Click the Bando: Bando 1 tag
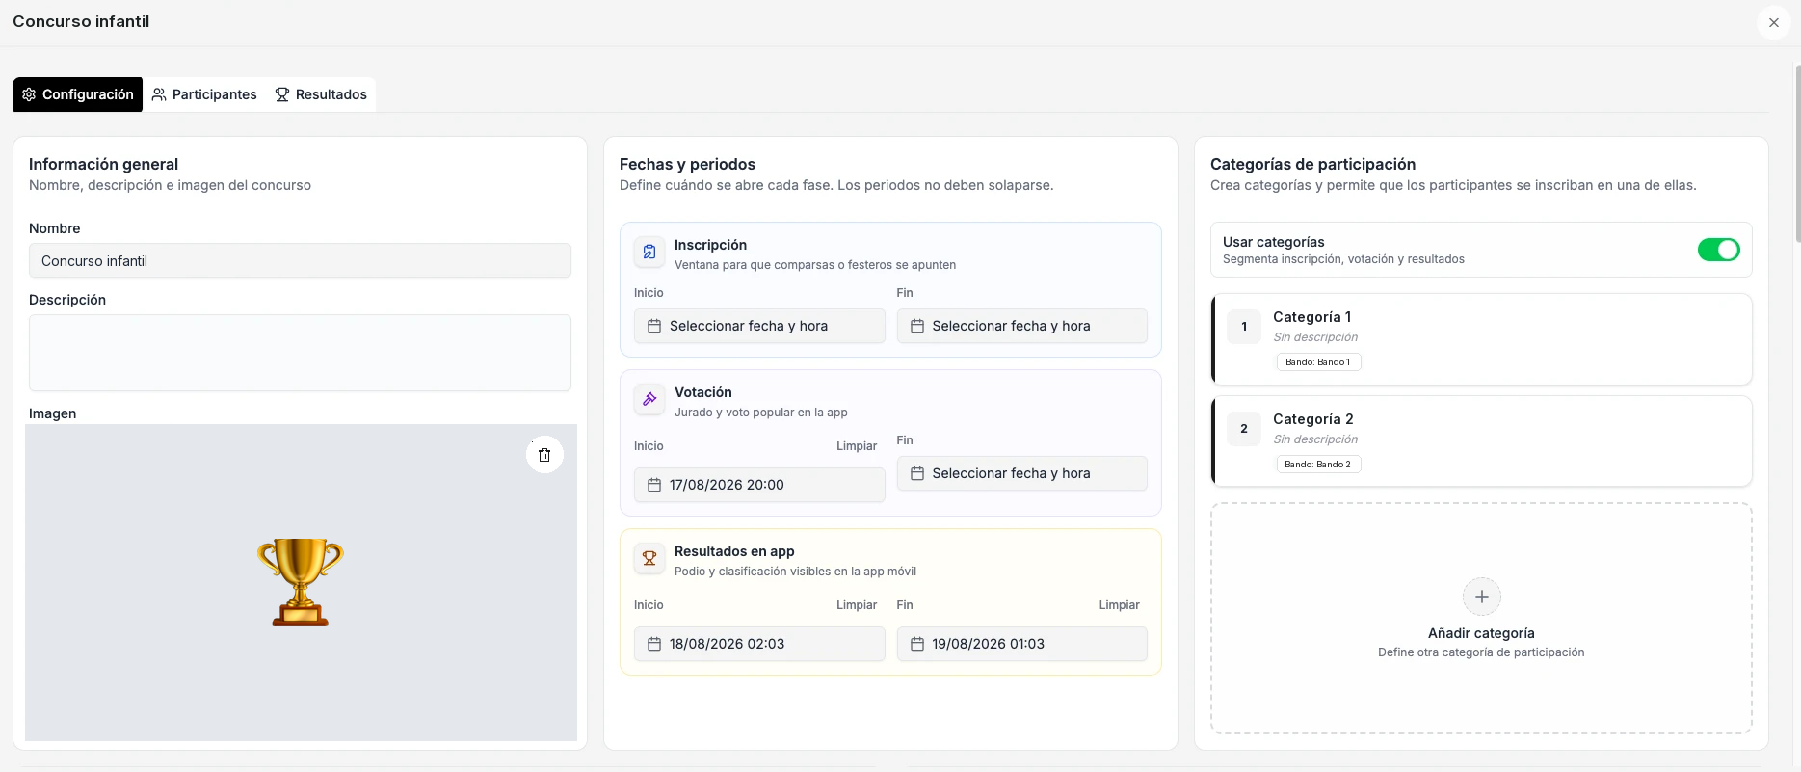This screenshot has width=1801, height=772. coord(1318,362)
